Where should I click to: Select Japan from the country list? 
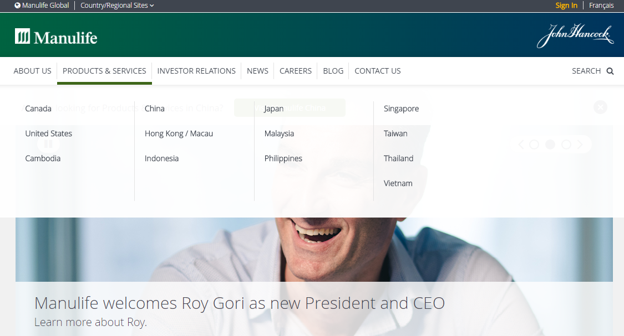tap(274, 109)
